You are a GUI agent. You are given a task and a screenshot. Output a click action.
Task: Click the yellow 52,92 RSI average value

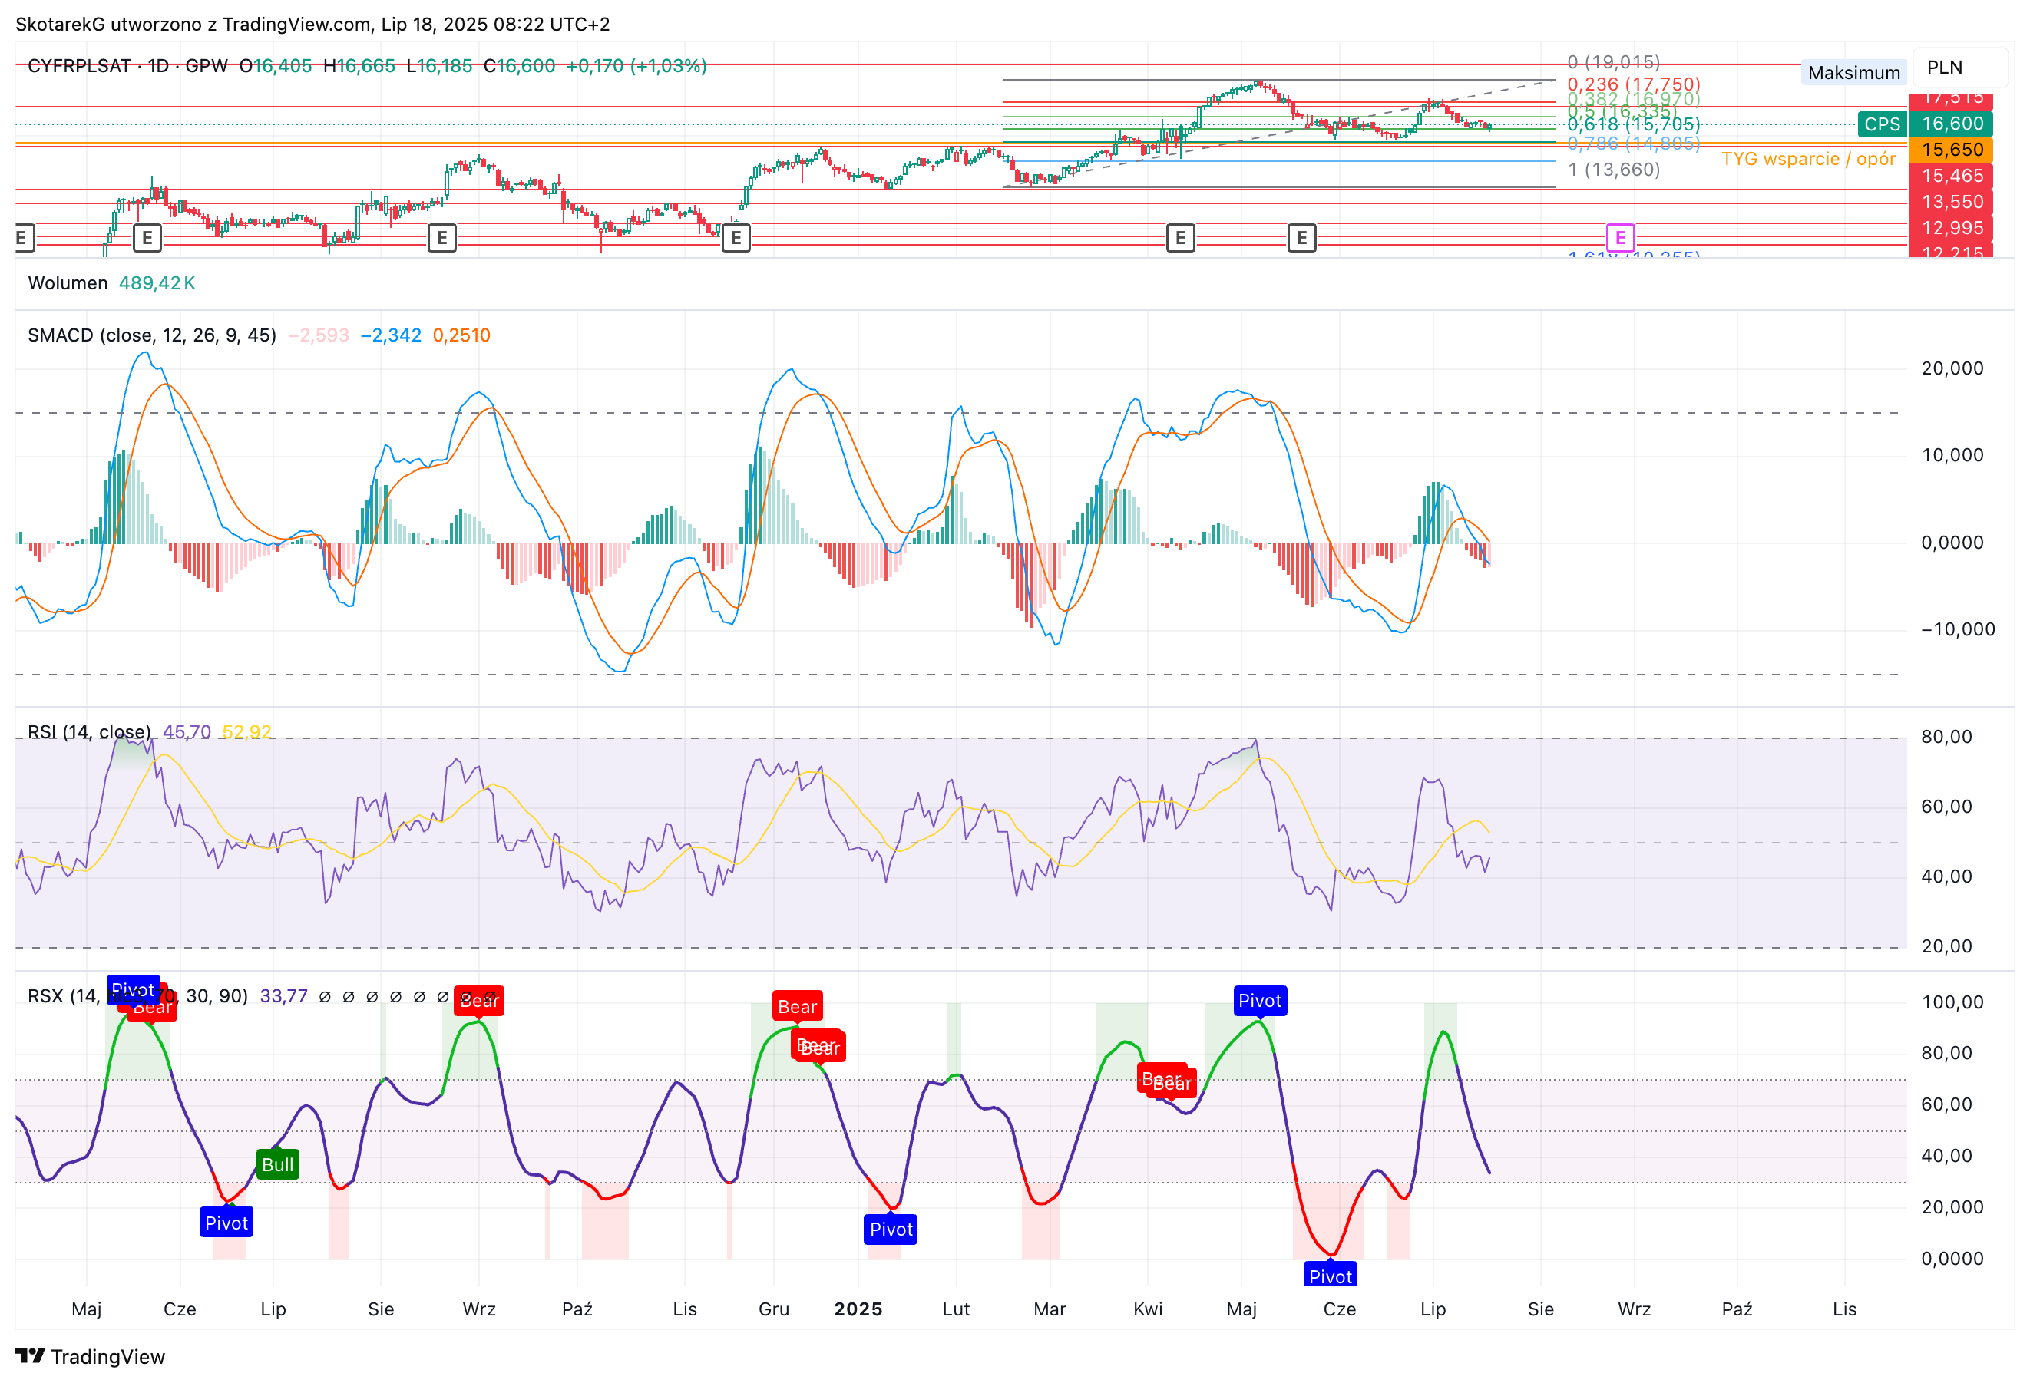tap(246, 731)
